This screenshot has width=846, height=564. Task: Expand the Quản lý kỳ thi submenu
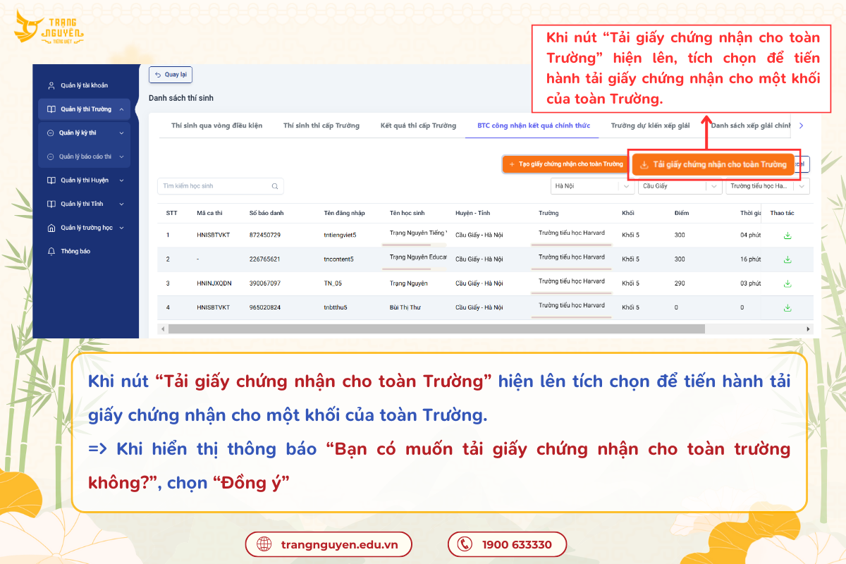pos(121,133)
